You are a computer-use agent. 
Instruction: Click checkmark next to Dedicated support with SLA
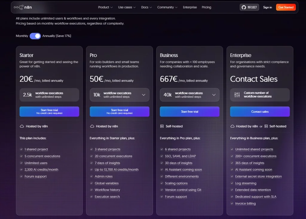coord(232,197)
